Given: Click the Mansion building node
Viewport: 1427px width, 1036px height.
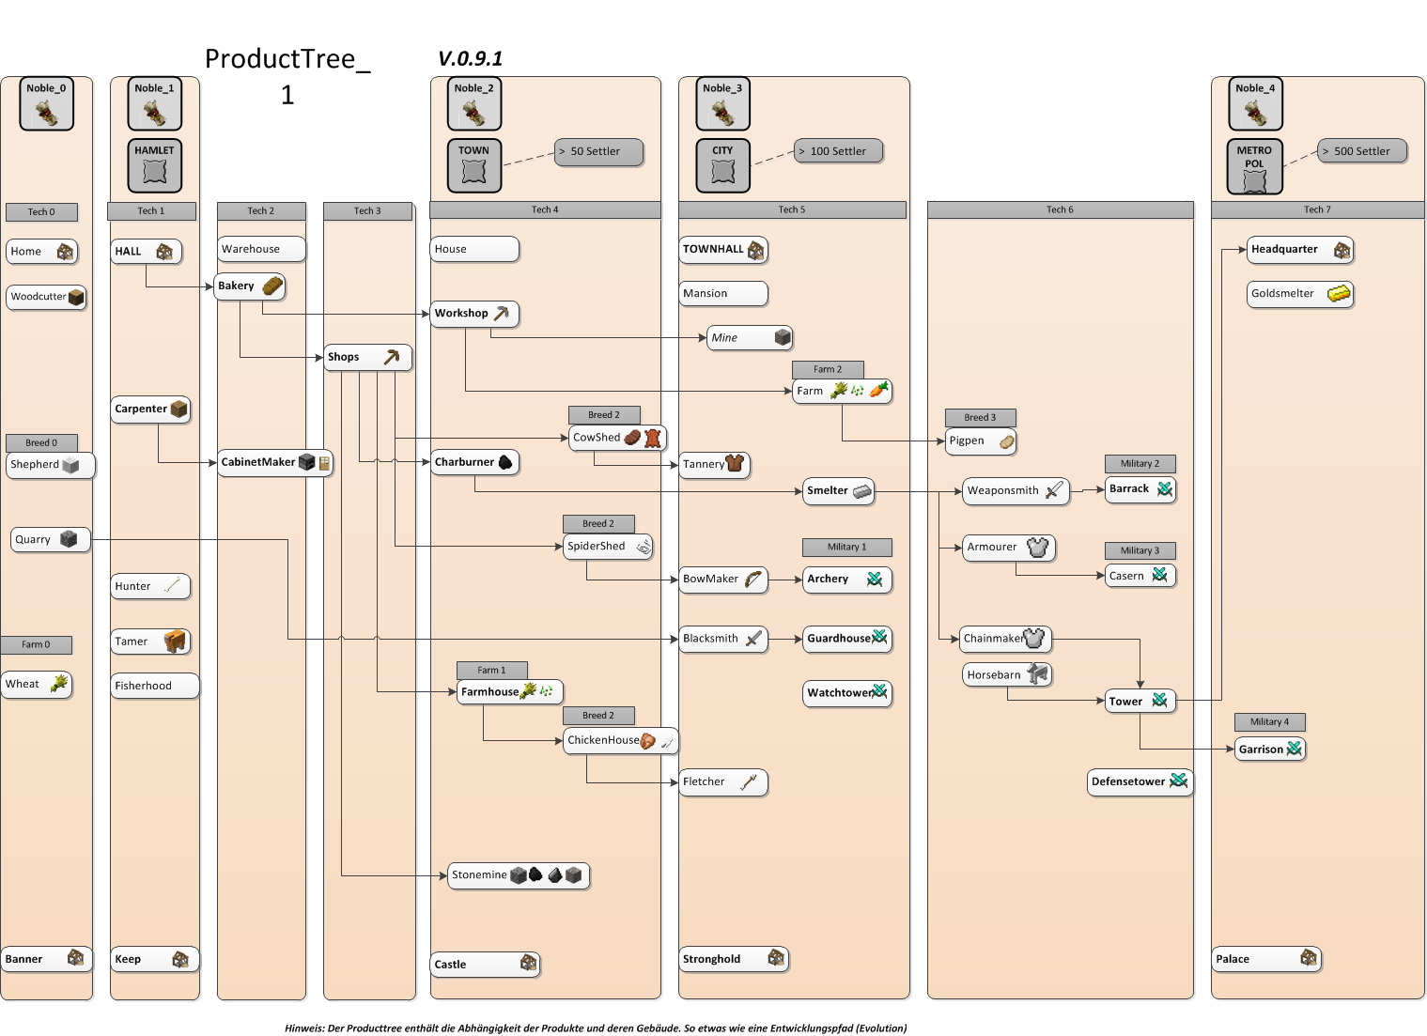Looking at the screenshot, I should coord(722,294).
